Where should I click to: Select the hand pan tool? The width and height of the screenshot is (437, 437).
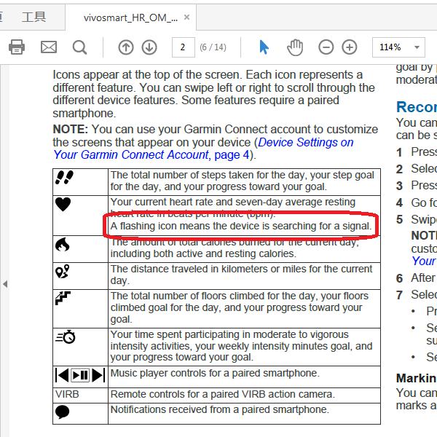295,47
